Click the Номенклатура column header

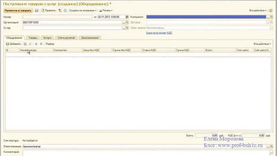[x=36, y=50]
